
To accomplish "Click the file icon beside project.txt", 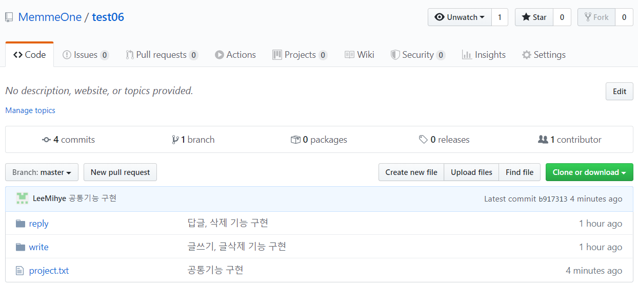I will (20, 271).
